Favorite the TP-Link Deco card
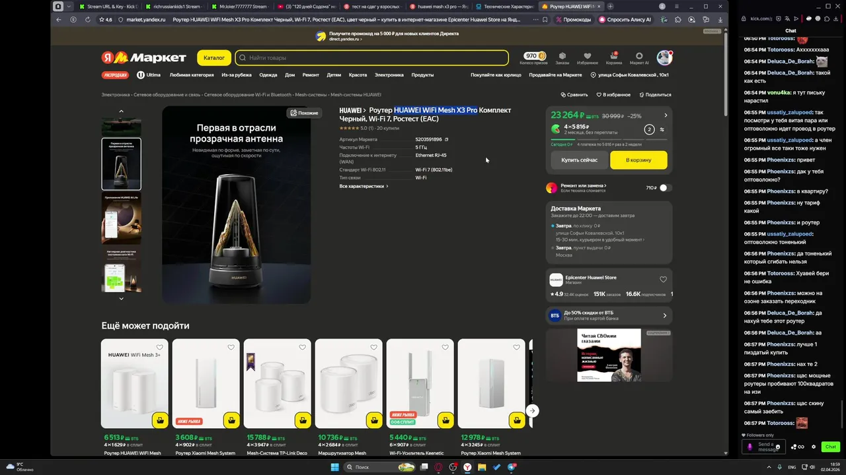 click(x=302, y=347)
